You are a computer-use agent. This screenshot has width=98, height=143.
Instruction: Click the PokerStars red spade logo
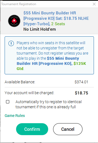point(14,21)
